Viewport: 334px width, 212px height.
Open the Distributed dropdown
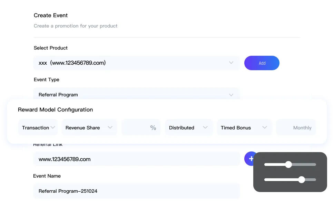[x=188, y=128]
